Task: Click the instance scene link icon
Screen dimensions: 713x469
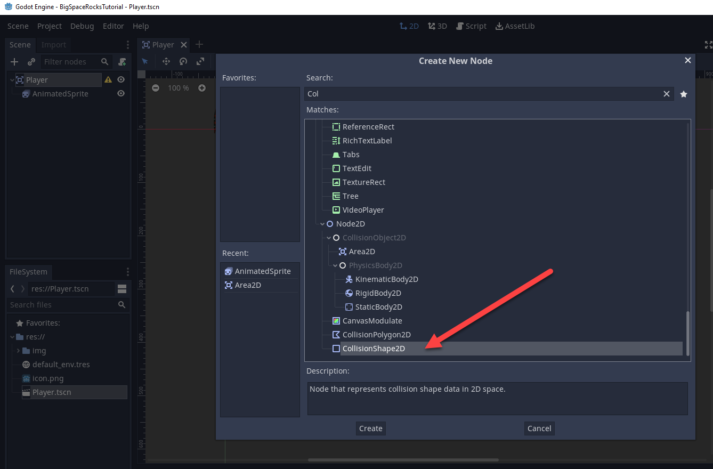Action: click(x=31, y=62)
